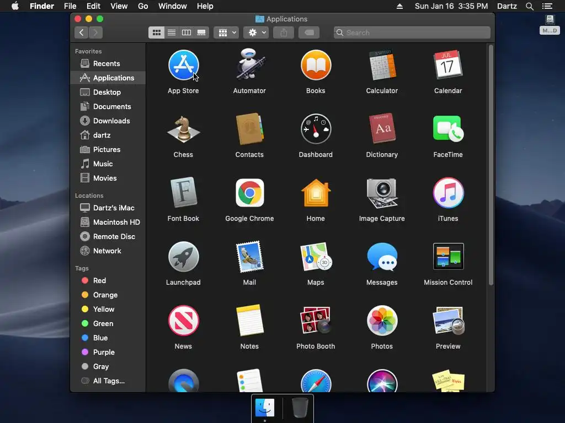Open Notification Center list icon
This screenshot has width=565, height=423.
[547, 6]
